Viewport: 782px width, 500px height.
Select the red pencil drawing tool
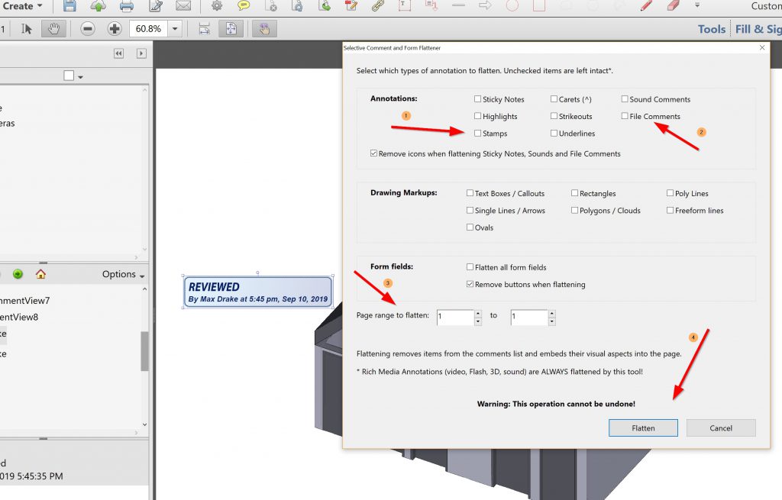tap(646, 6)
